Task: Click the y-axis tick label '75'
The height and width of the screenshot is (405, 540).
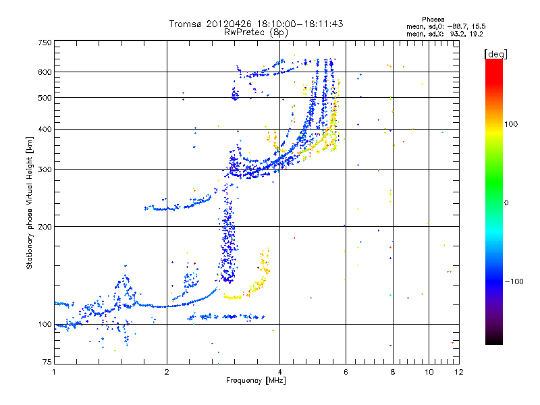Action: pos(47,362)
